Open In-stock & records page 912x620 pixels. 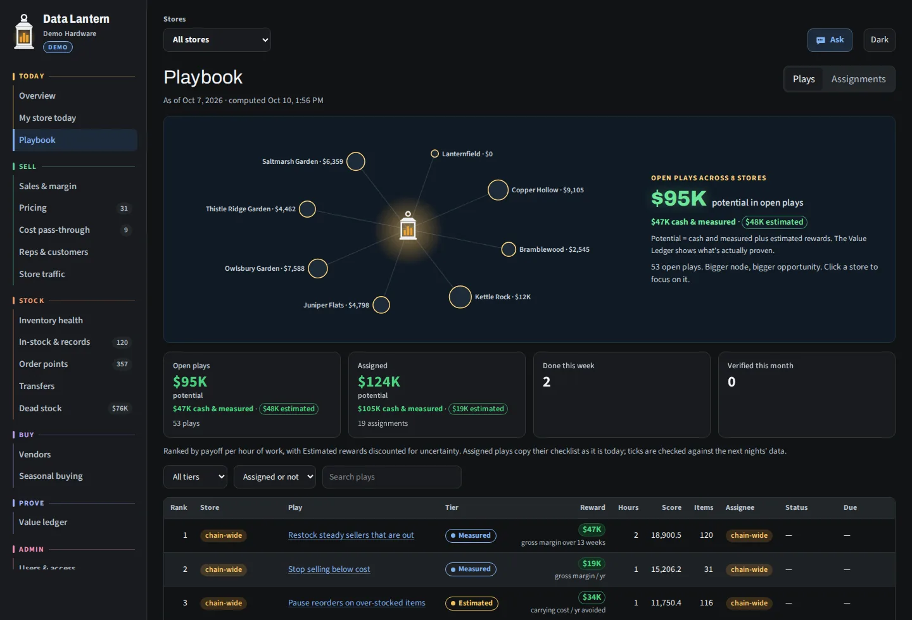point(75,342)
